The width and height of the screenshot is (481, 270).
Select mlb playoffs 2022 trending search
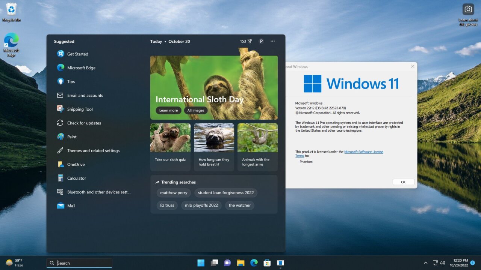(x=201, y=205)
